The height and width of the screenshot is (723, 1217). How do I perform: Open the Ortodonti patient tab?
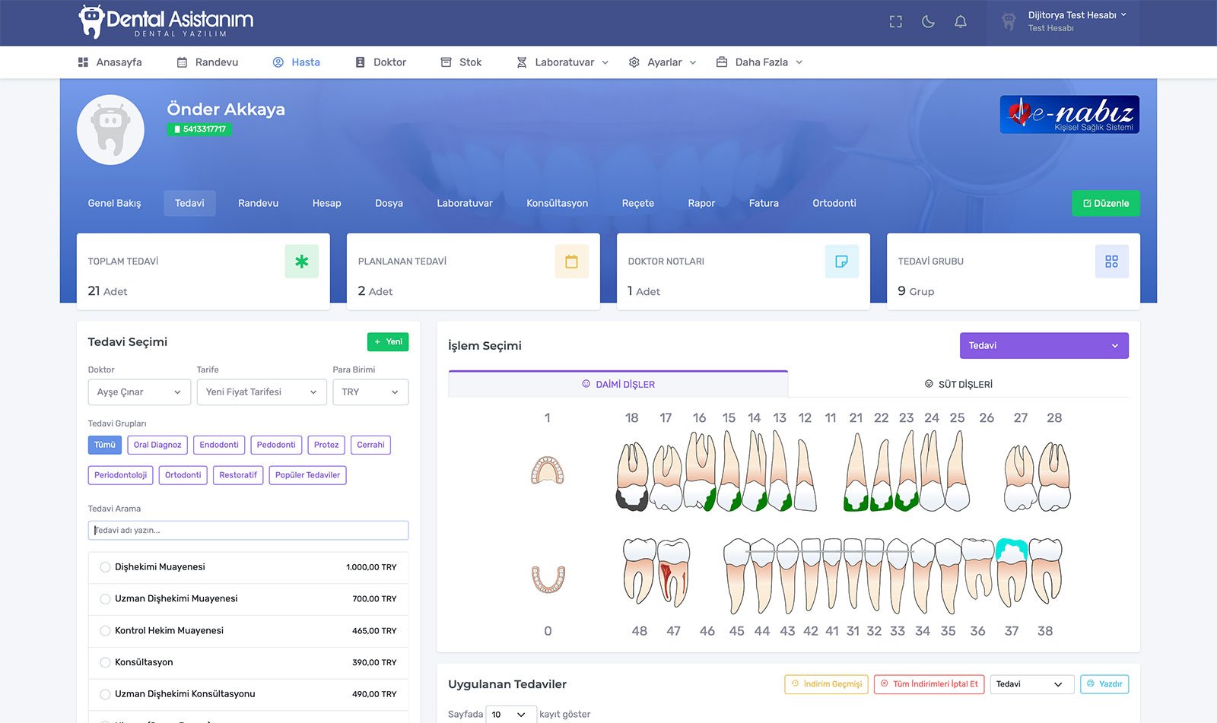tap(834, 203)
